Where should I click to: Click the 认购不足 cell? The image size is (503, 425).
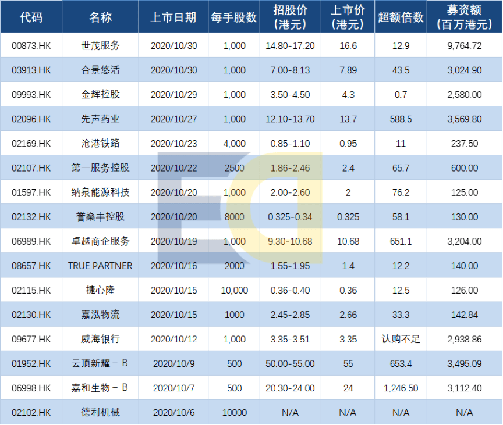click(401, 339)
